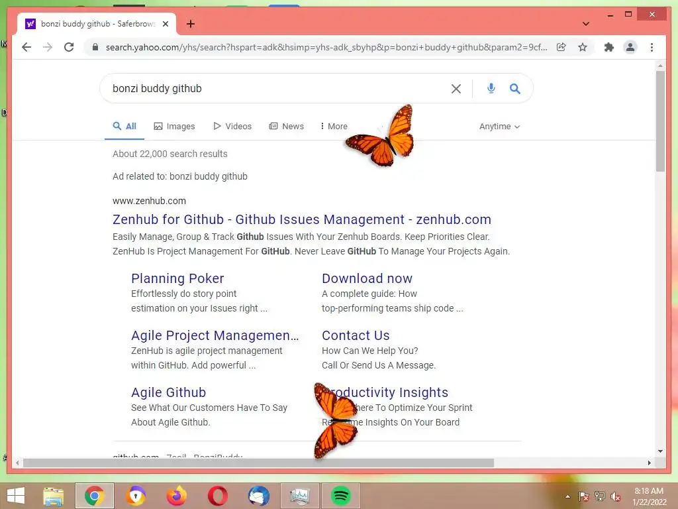Go back with the browser back arrow
Viewport: 678px width, 509px height.
pyautogui.click(x=26, y=47)
